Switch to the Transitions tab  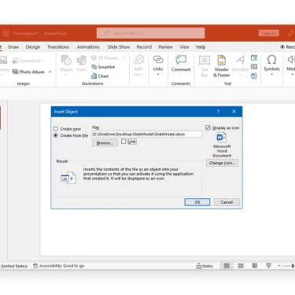[58, 47]
